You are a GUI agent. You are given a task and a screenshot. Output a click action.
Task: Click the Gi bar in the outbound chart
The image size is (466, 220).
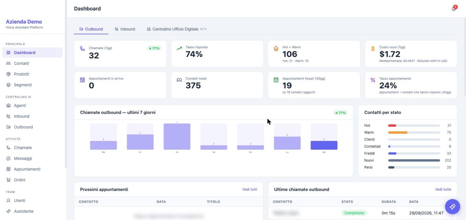click(x=140, y=142)
